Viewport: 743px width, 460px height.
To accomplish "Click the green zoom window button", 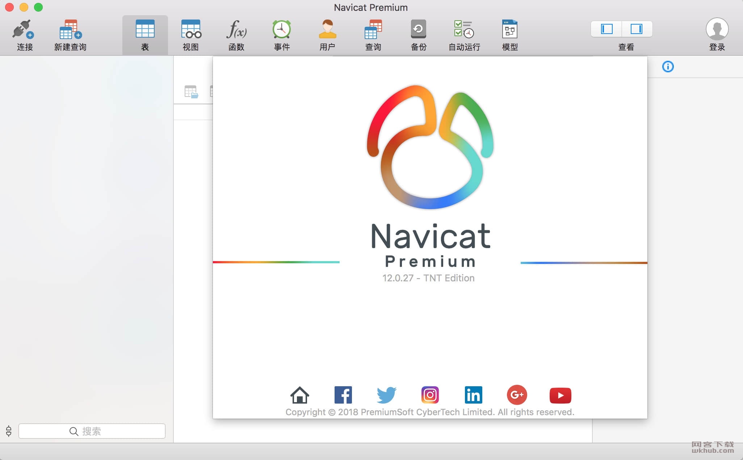I will coord(38,7).
